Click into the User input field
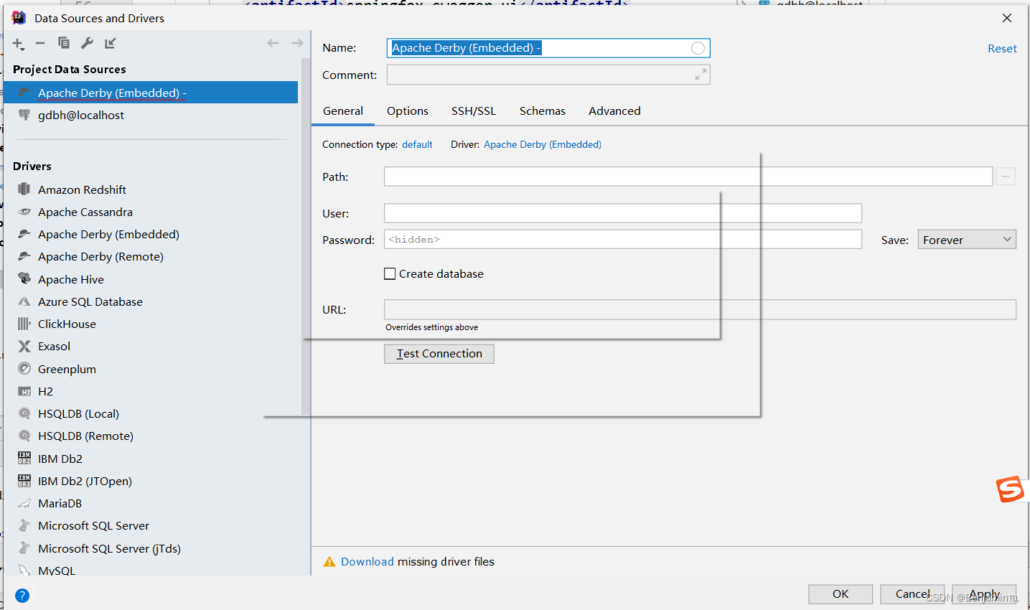1030x610 pixels. click(x=623, y=213)
